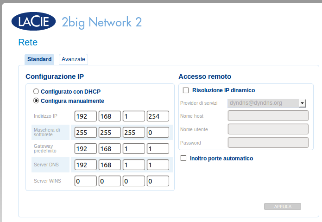The height and width of the screenshot is (222, 322).
Task: Select Configura manualmente radio button
Action: click(36, 101)
